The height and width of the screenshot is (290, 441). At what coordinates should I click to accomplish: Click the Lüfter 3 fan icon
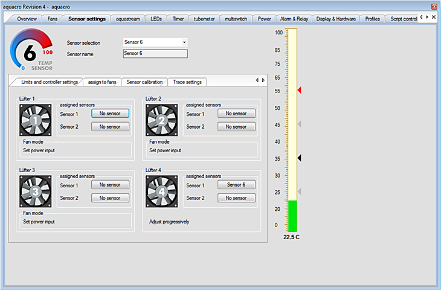(35, 193)
